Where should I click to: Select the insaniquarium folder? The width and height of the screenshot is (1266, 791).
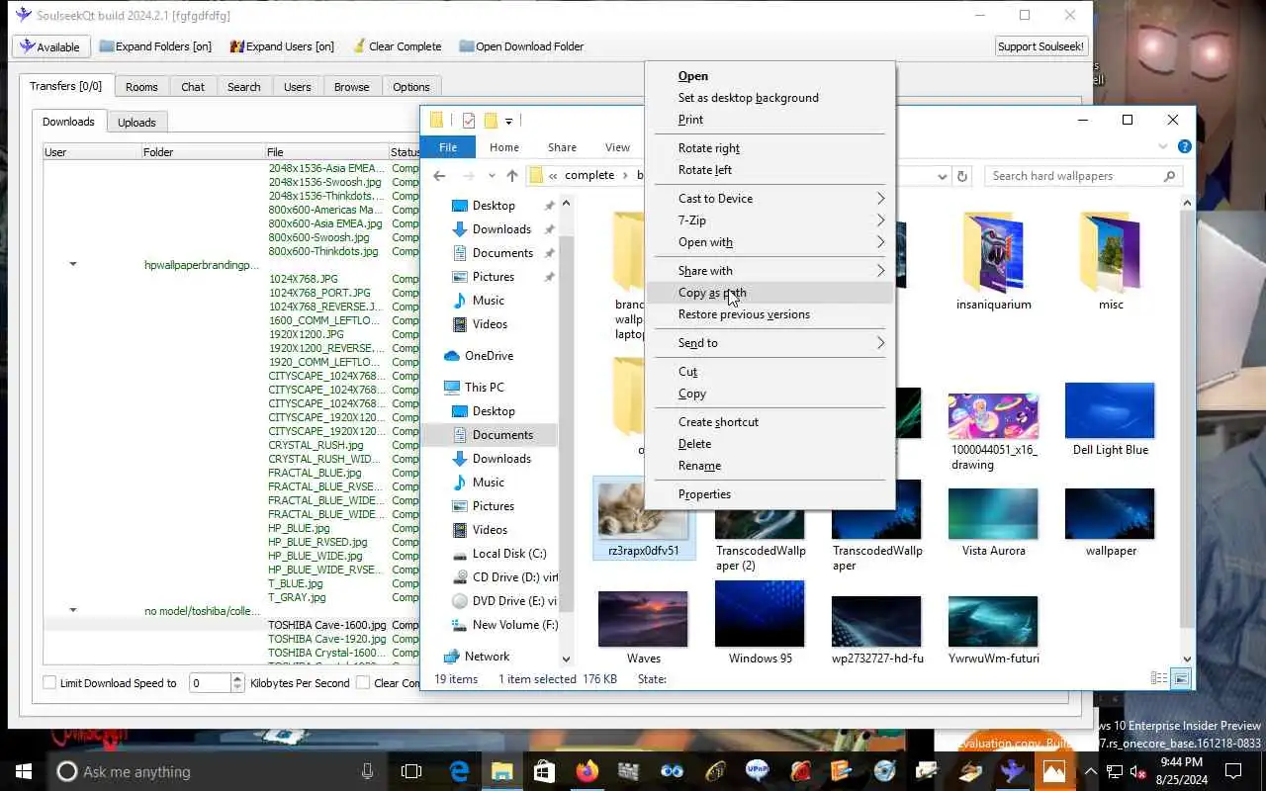click(x=993, y=262)
